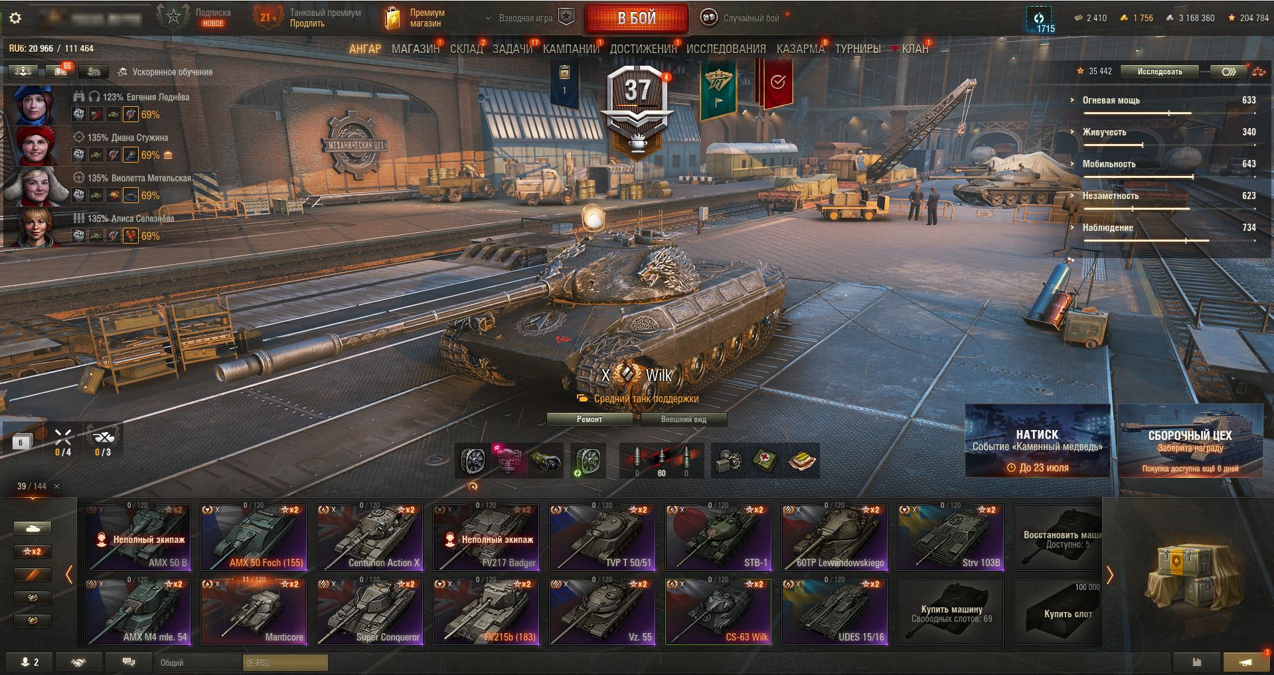Click the vehicle comparison scales icon

click(1258, 72)
